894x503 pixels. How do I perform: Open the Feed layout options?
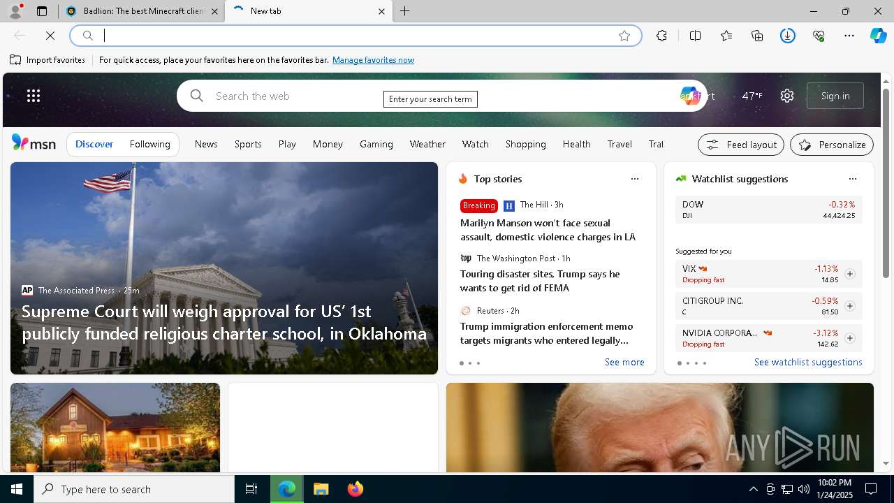[x=741, y=145]
